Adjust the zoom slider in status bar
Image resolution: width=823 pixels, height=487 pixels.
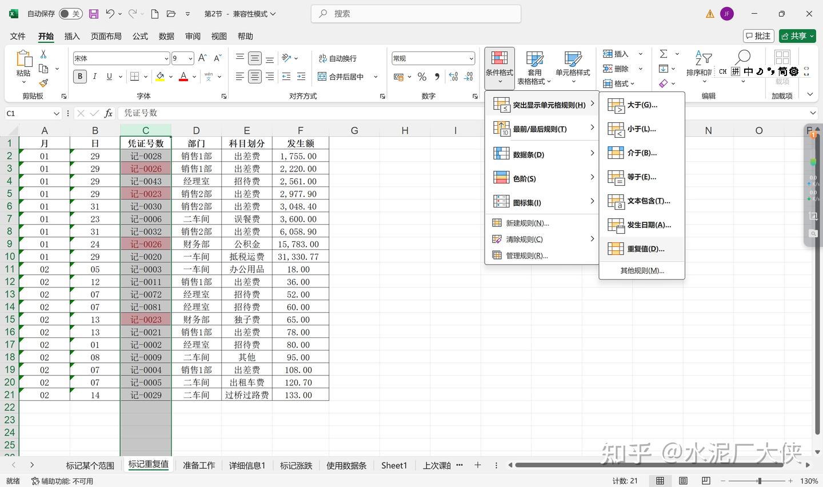click(x=759, y=481)
